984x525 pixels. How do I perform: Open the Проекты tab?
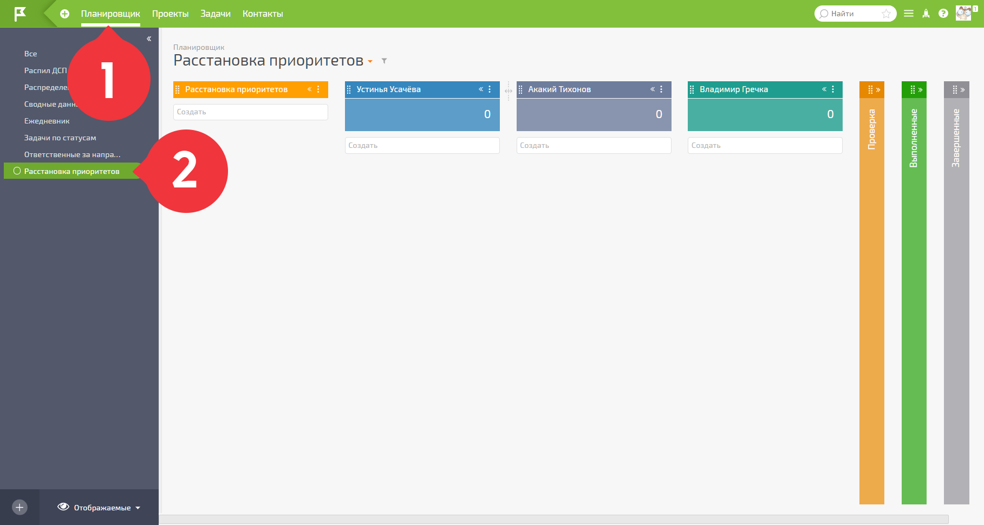pyautogui.click(x=170, y=14)
